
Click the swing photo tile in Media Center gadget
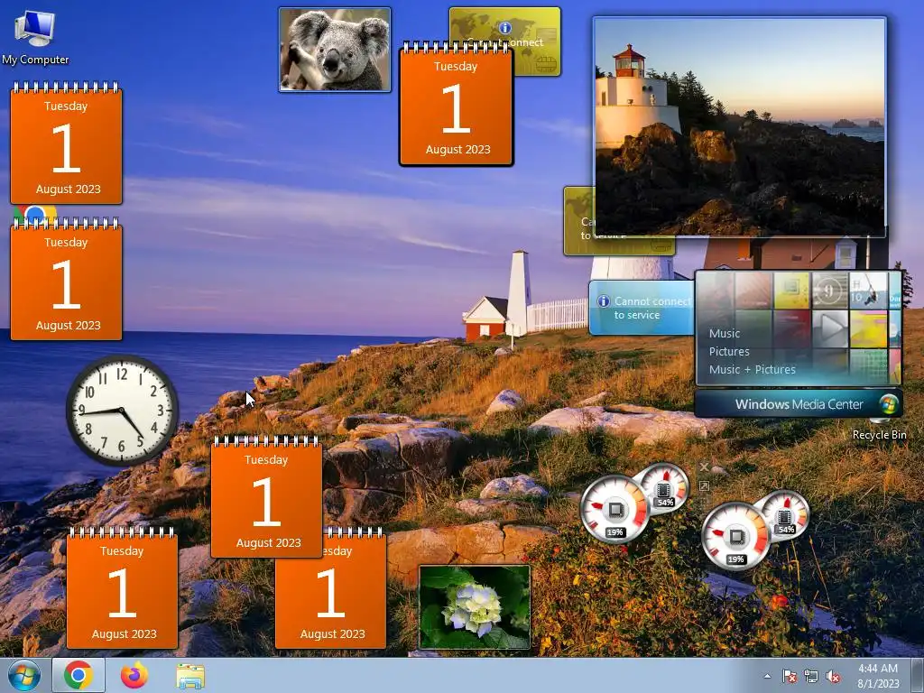pyautogui.click(x=868, y=291)
